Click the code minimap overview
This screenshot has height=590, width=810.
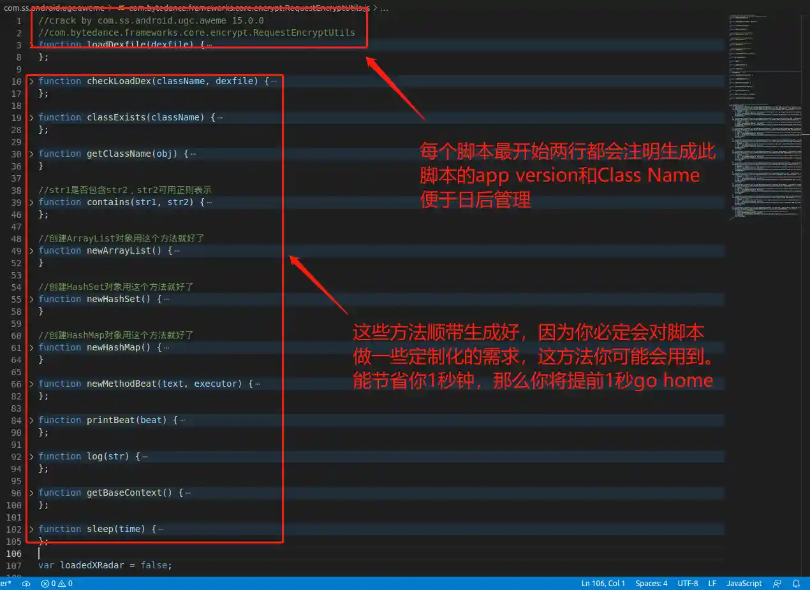[765, 115]
